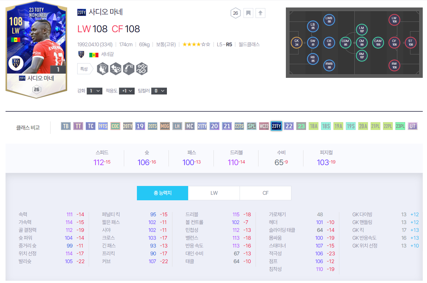This screenshot has height=283, width=427.
Task: Select the TC class icon
Action: (91, 126)
